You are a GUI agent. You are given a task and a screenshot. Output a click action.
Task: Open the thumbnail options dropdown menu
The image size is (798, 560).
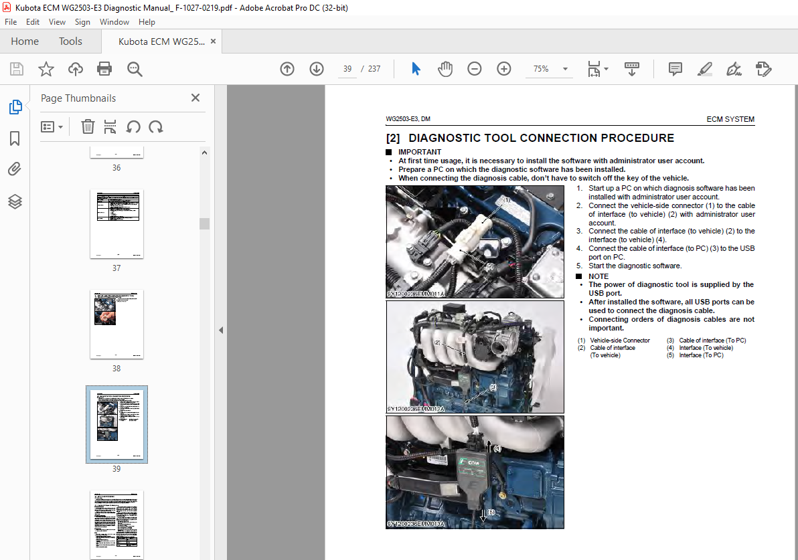pyautogui.click(x=52, y=126)
